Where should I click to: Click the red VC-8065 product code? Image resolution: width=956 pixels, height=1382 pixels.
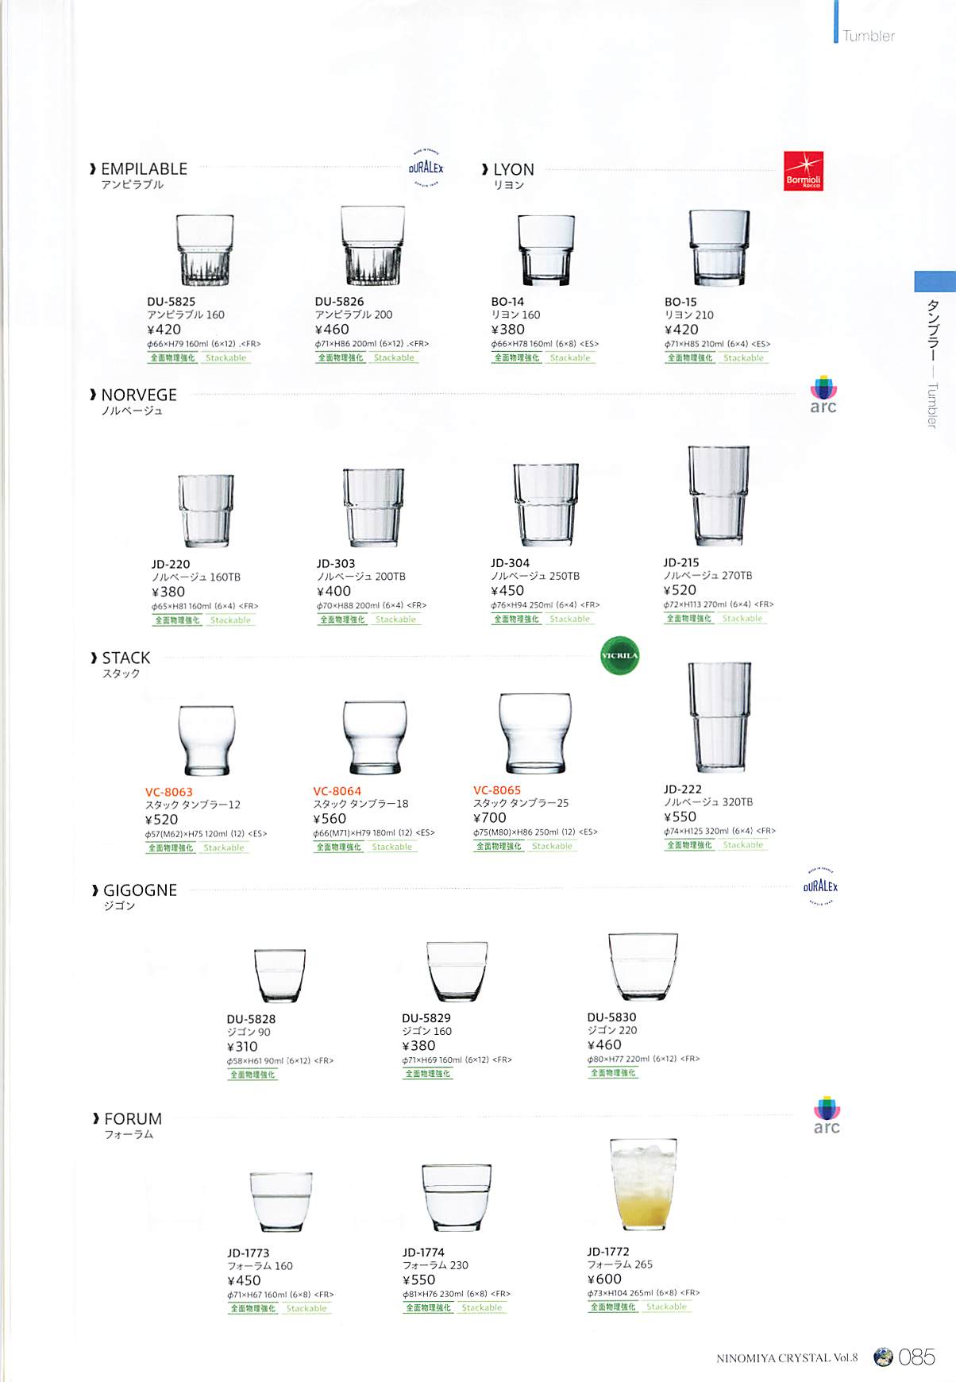tap(497, 790)
